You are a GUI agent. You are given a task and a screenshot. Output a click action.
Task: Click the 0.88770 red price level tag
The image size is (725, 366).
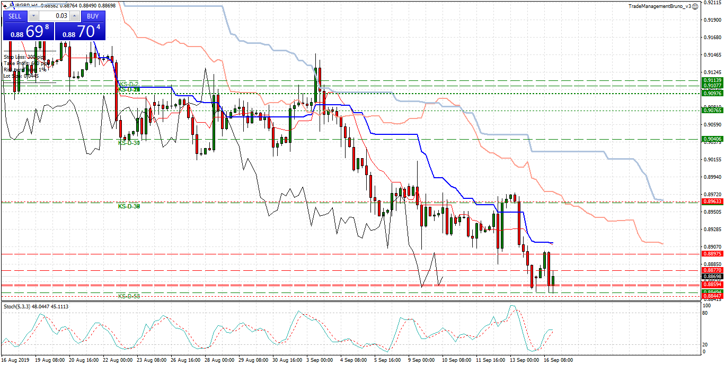click(x=711, y=270)
